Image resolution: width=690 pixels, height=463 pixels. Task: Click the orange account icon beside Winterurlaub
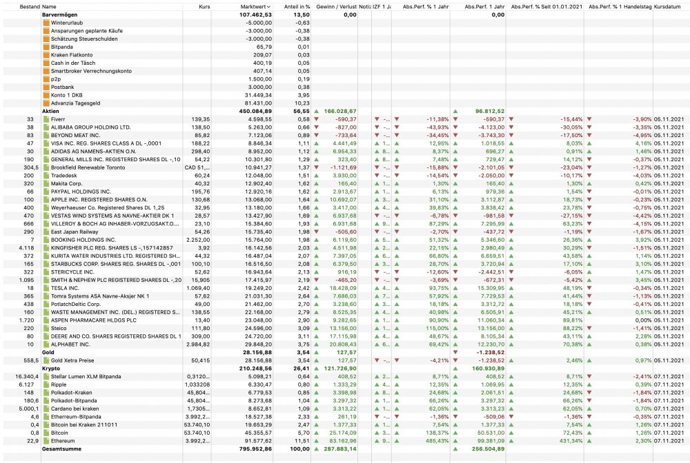pyautogui.click(x=46, y=23)
